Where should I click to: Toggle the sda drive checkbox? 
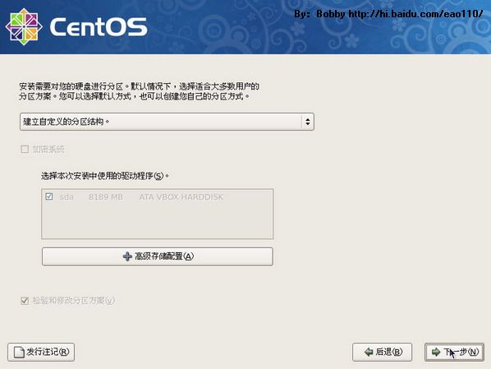point(48,196)
